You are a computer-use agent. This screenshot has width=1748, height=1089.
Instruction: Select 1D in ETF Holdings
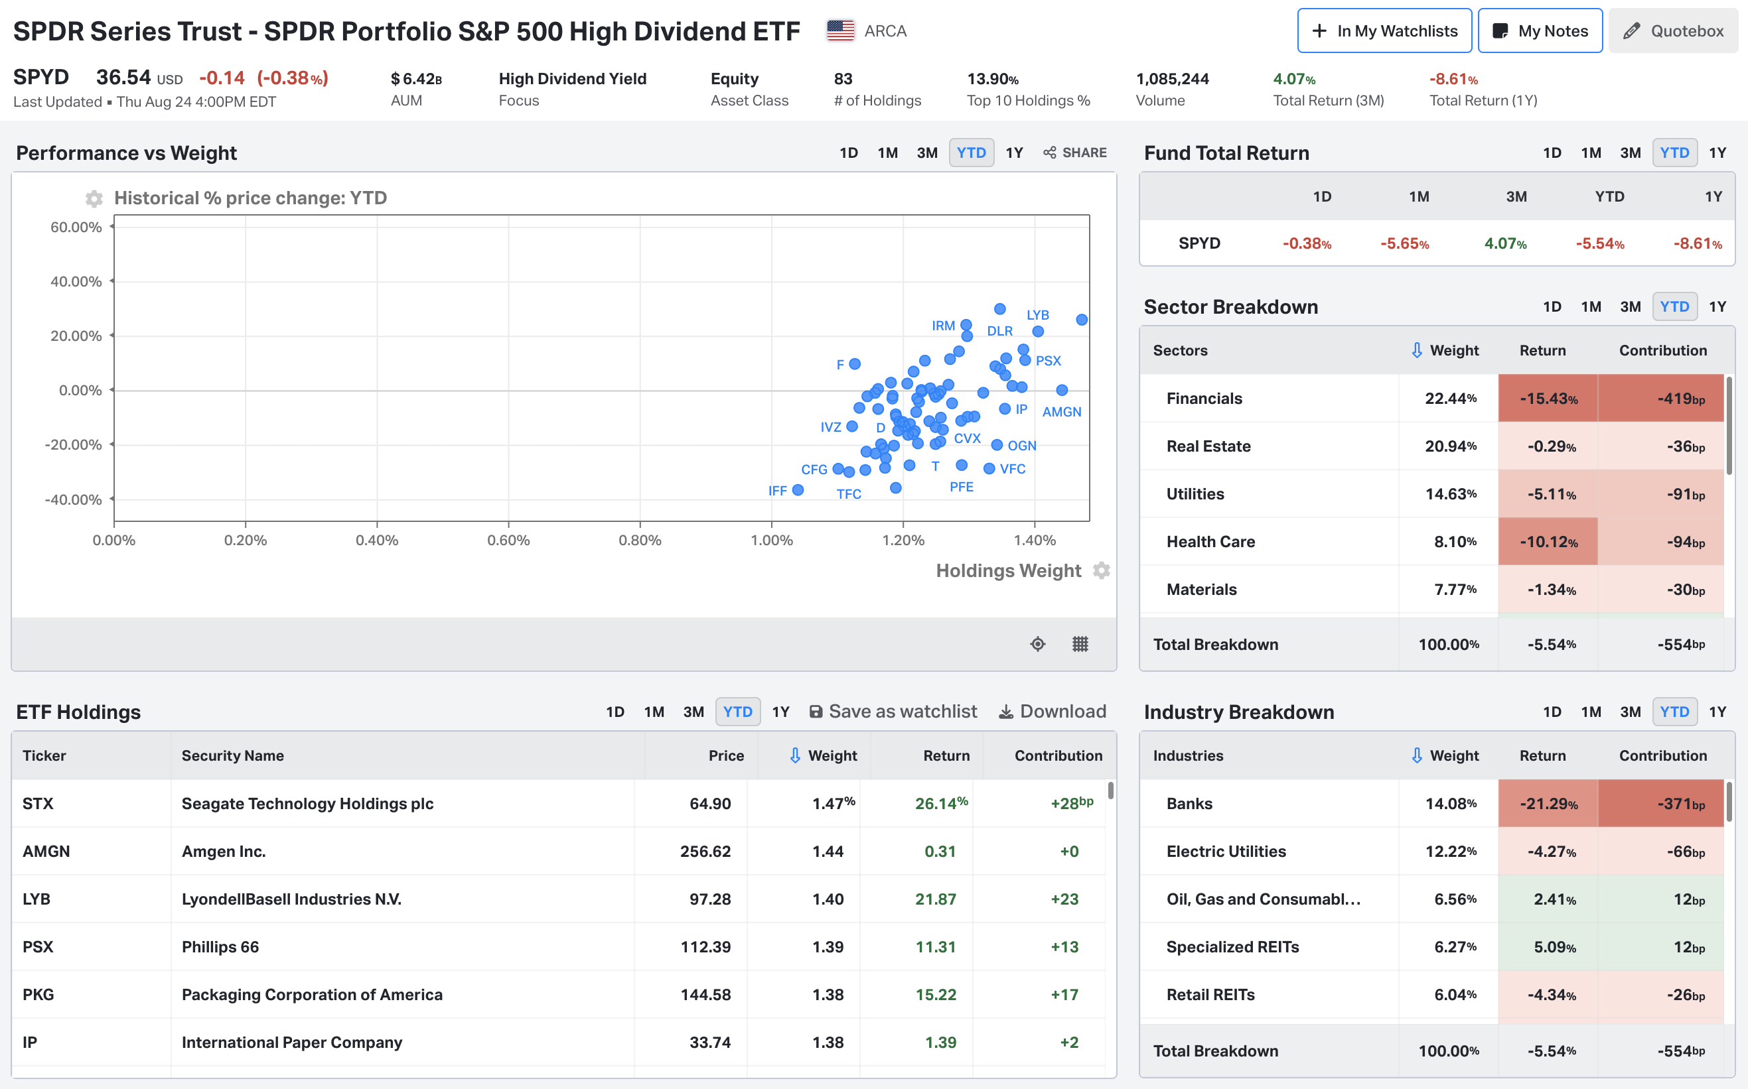615,712
